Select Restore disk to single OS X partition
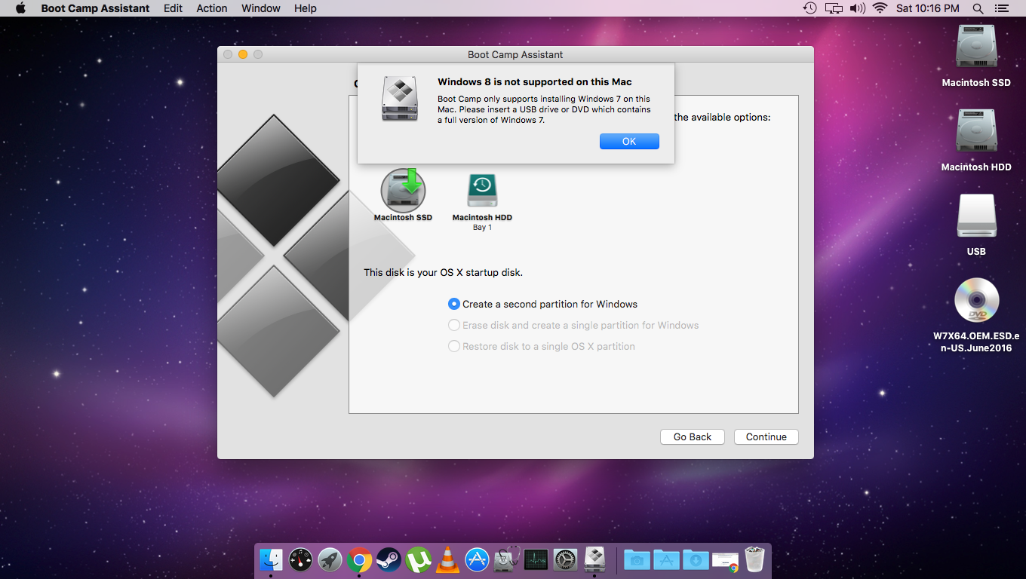Viewport: 1026px width, 579px height. click(x=542, y=346)
